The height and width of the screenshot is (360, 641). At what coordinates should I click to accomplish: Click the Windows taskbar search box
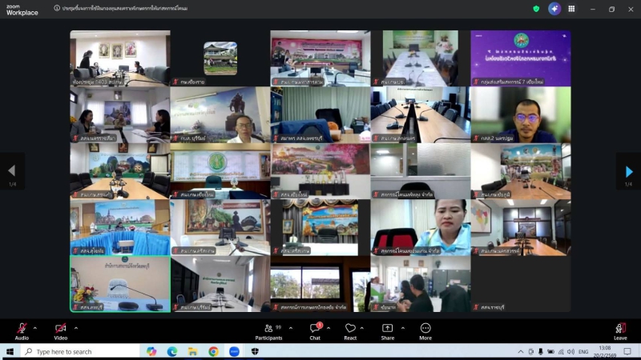pos(80,351)
